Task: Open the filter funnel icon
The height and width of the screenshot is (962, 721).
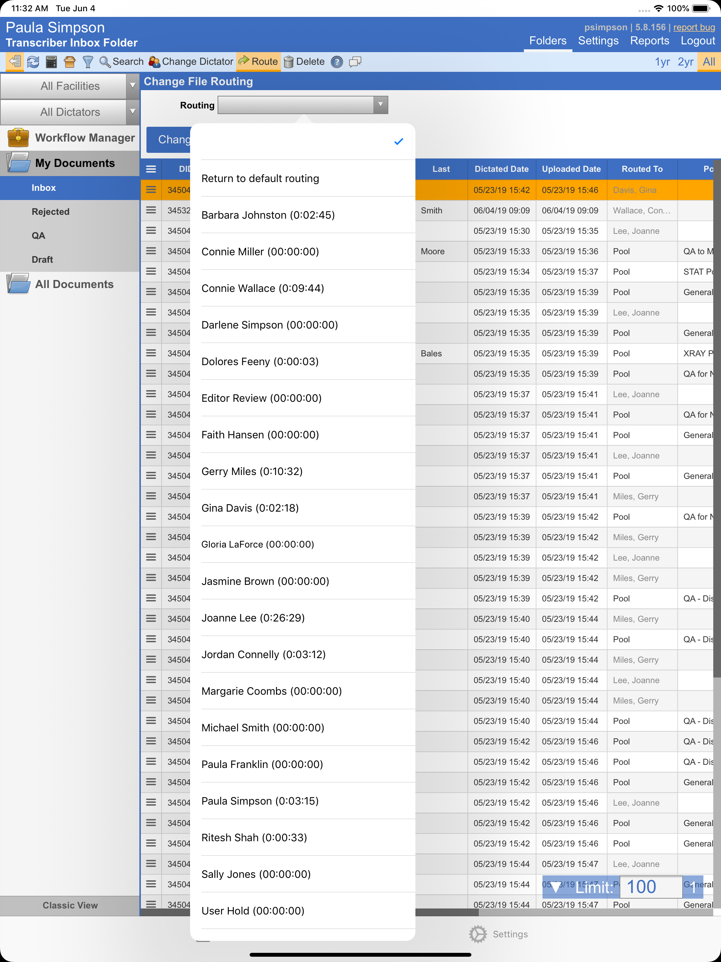Action: click(88, 62)
